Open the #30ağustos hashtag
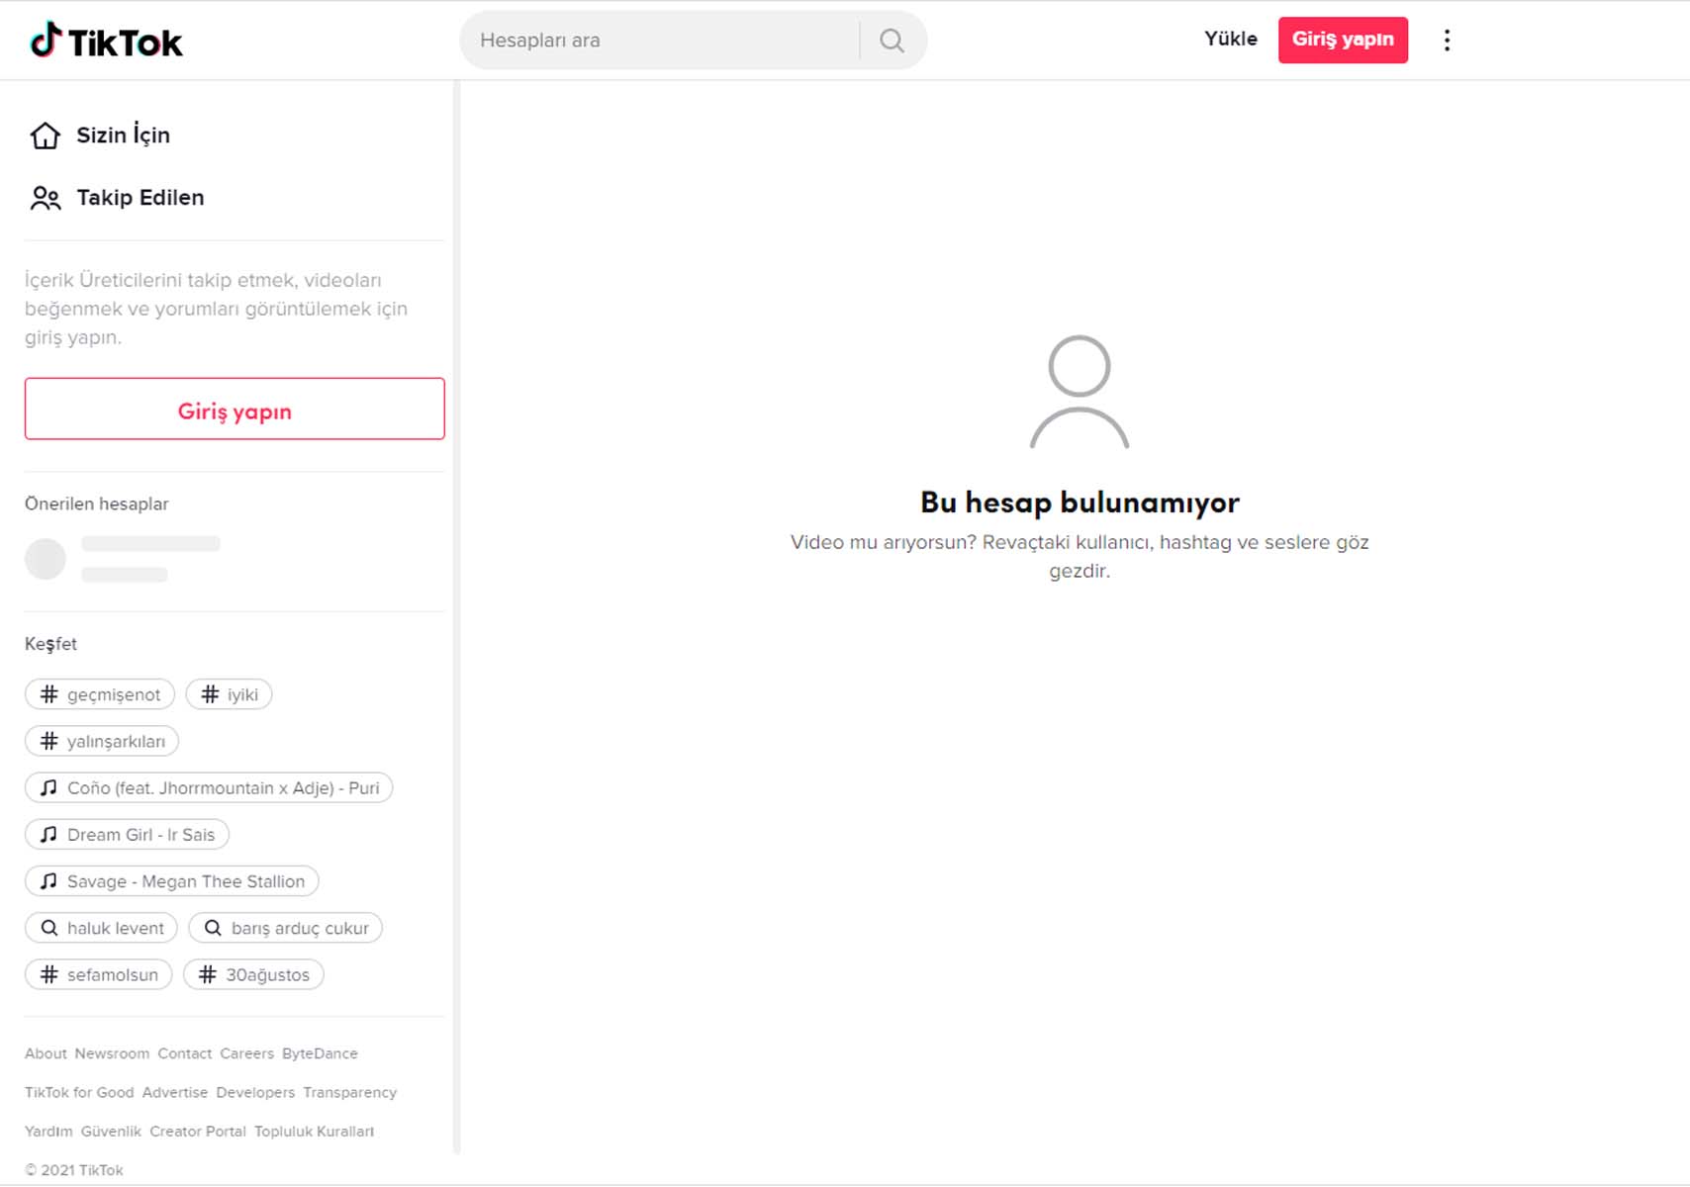Screen dimensions: 1690x1187 tap(254, 974)
